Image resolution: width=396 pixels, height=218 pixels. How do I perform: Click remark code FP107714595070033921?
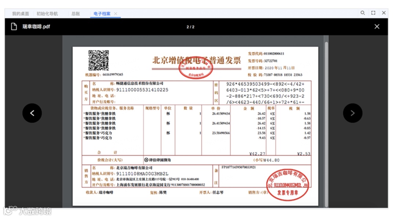click(238, 167)
